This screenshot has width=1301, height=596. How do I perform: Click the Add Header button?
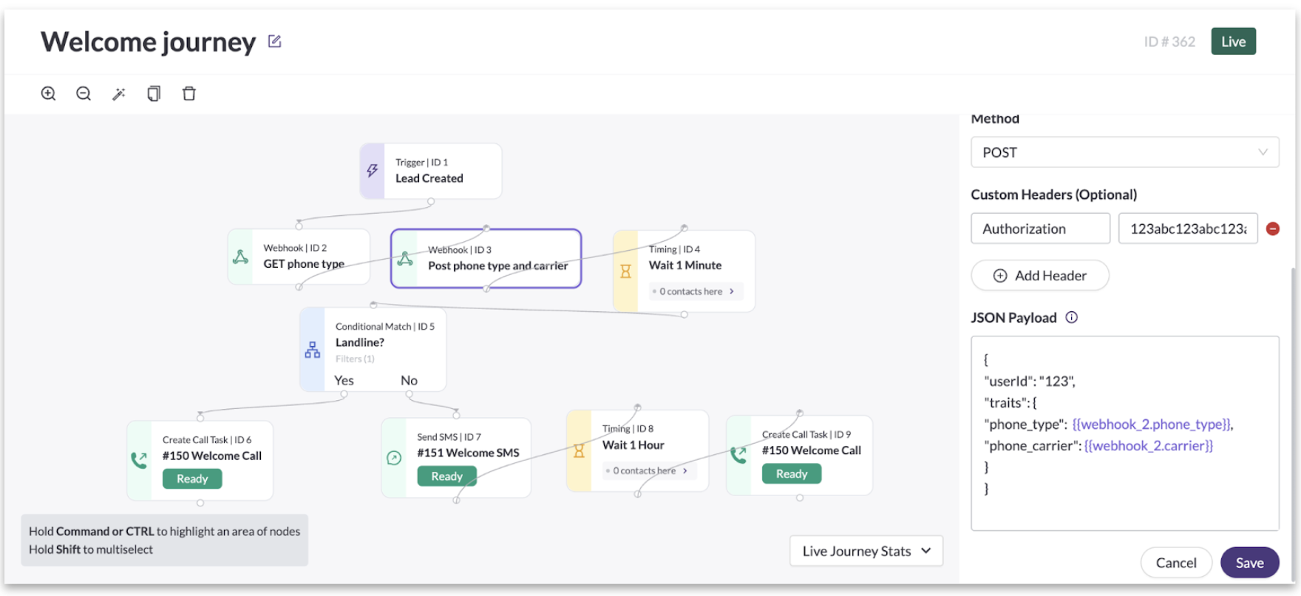point(1040,275)
